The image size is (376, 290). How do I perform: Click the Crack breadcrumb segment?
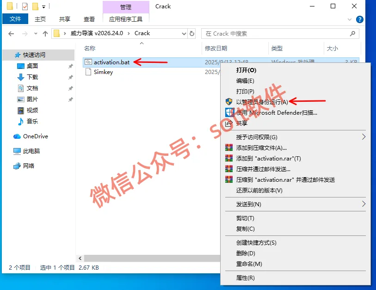click(142, 33)
